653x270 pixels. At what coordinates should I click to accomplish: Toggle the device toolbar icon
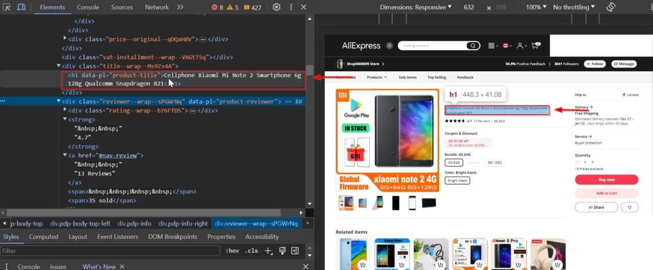click(21, 7)
